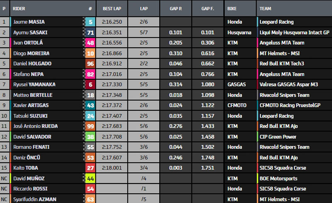Click the TEAM column header
Screen dimensions: 332x203
tap(266, 8)
